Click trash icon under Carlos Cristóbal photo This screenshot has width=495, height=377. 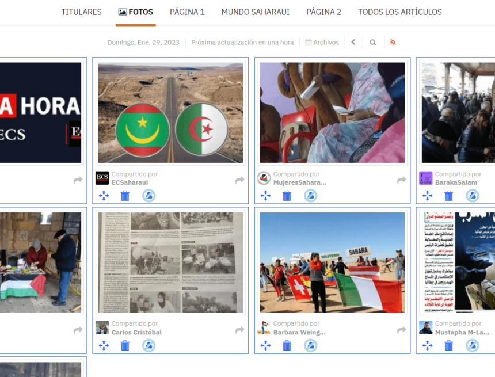[x=125, y=345]
